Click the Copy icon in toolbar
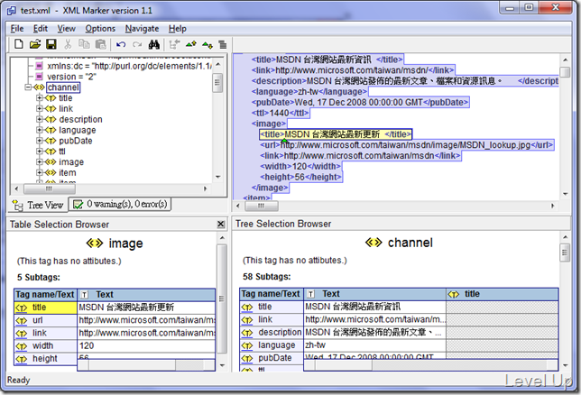581x395 pixels. pos(84,44)
